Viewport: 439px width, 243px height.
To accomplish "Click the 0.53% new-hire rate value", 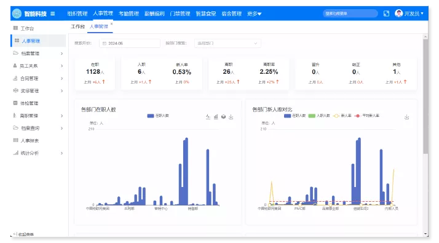I will 182,72.
